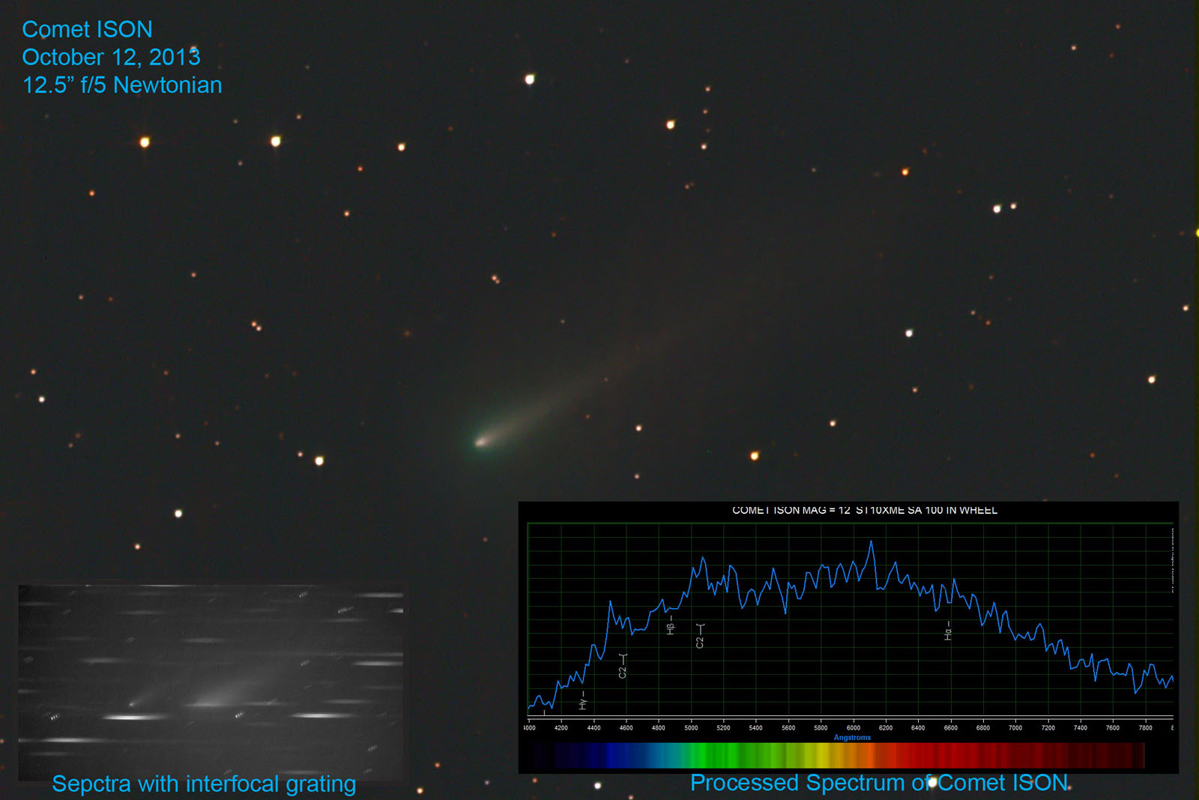Click the 5000 wavelength axis tick label

pyautogui.click(x=691, y=727)
